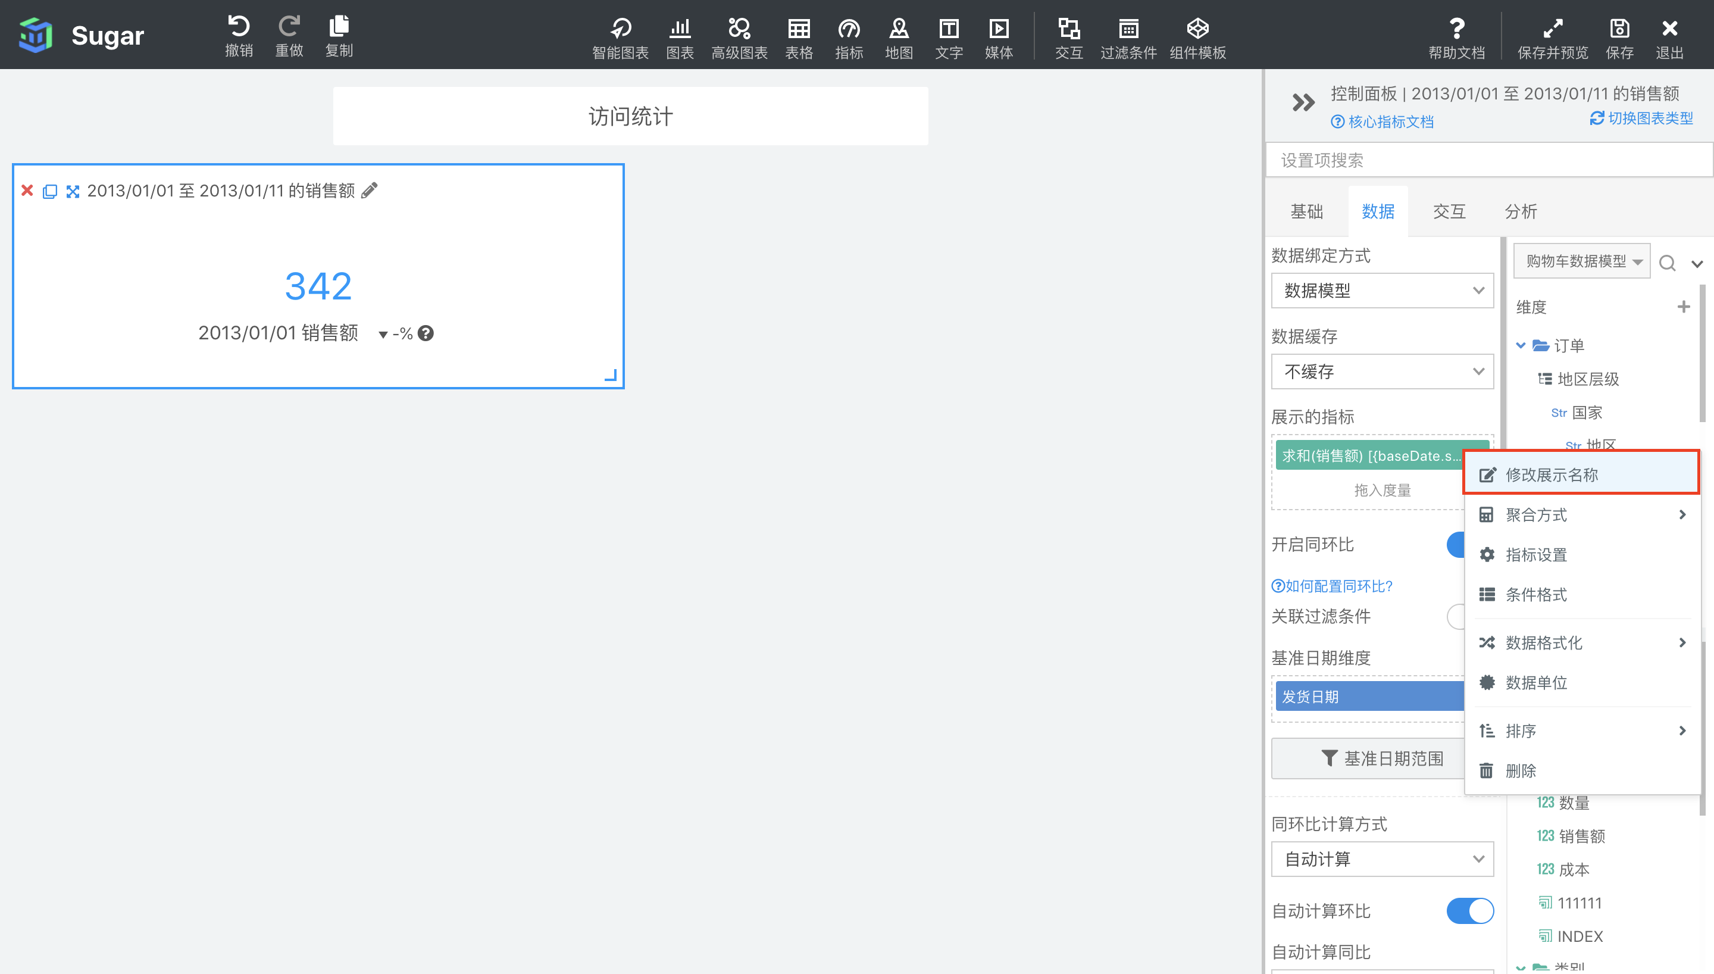Expand the 排序 submenu

click(1582, 731)
